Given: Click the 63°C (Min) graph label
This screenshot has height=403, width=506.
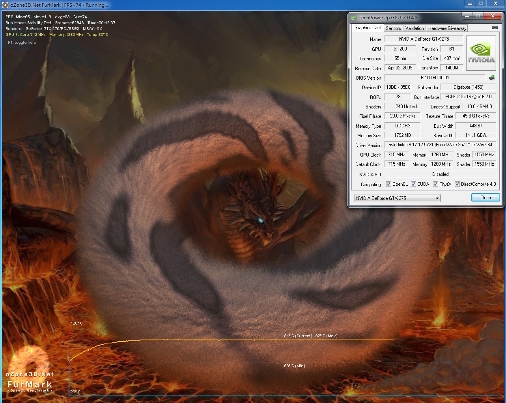Looking at the screenshot, I should [295, 366].
